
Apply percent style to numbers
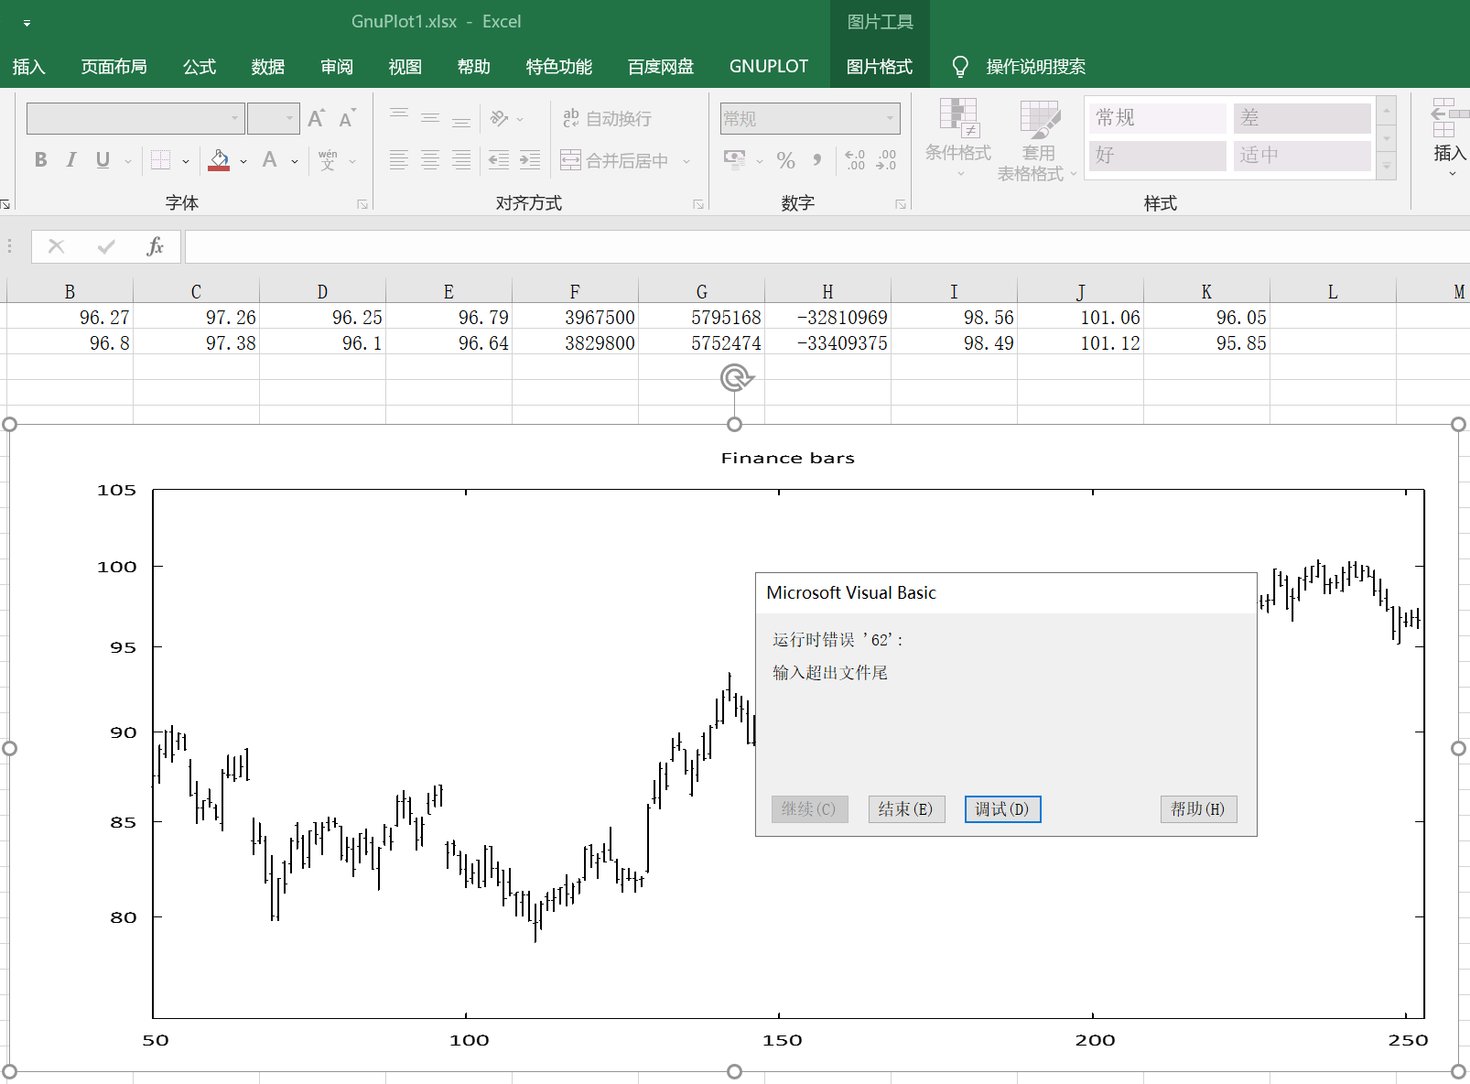pos(784,160)
